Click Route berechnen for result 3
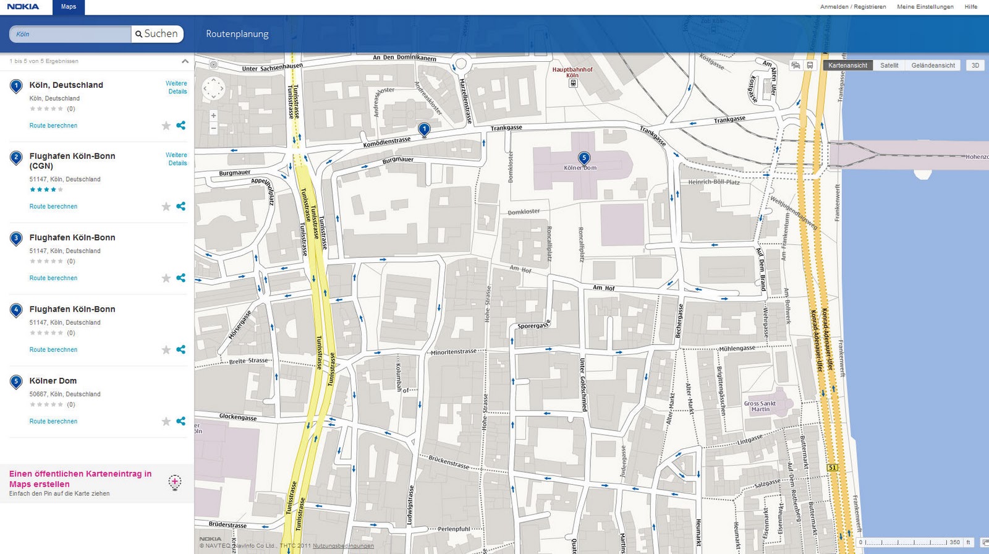This screenshot has height=554, width=989. (x=53, y=278)
